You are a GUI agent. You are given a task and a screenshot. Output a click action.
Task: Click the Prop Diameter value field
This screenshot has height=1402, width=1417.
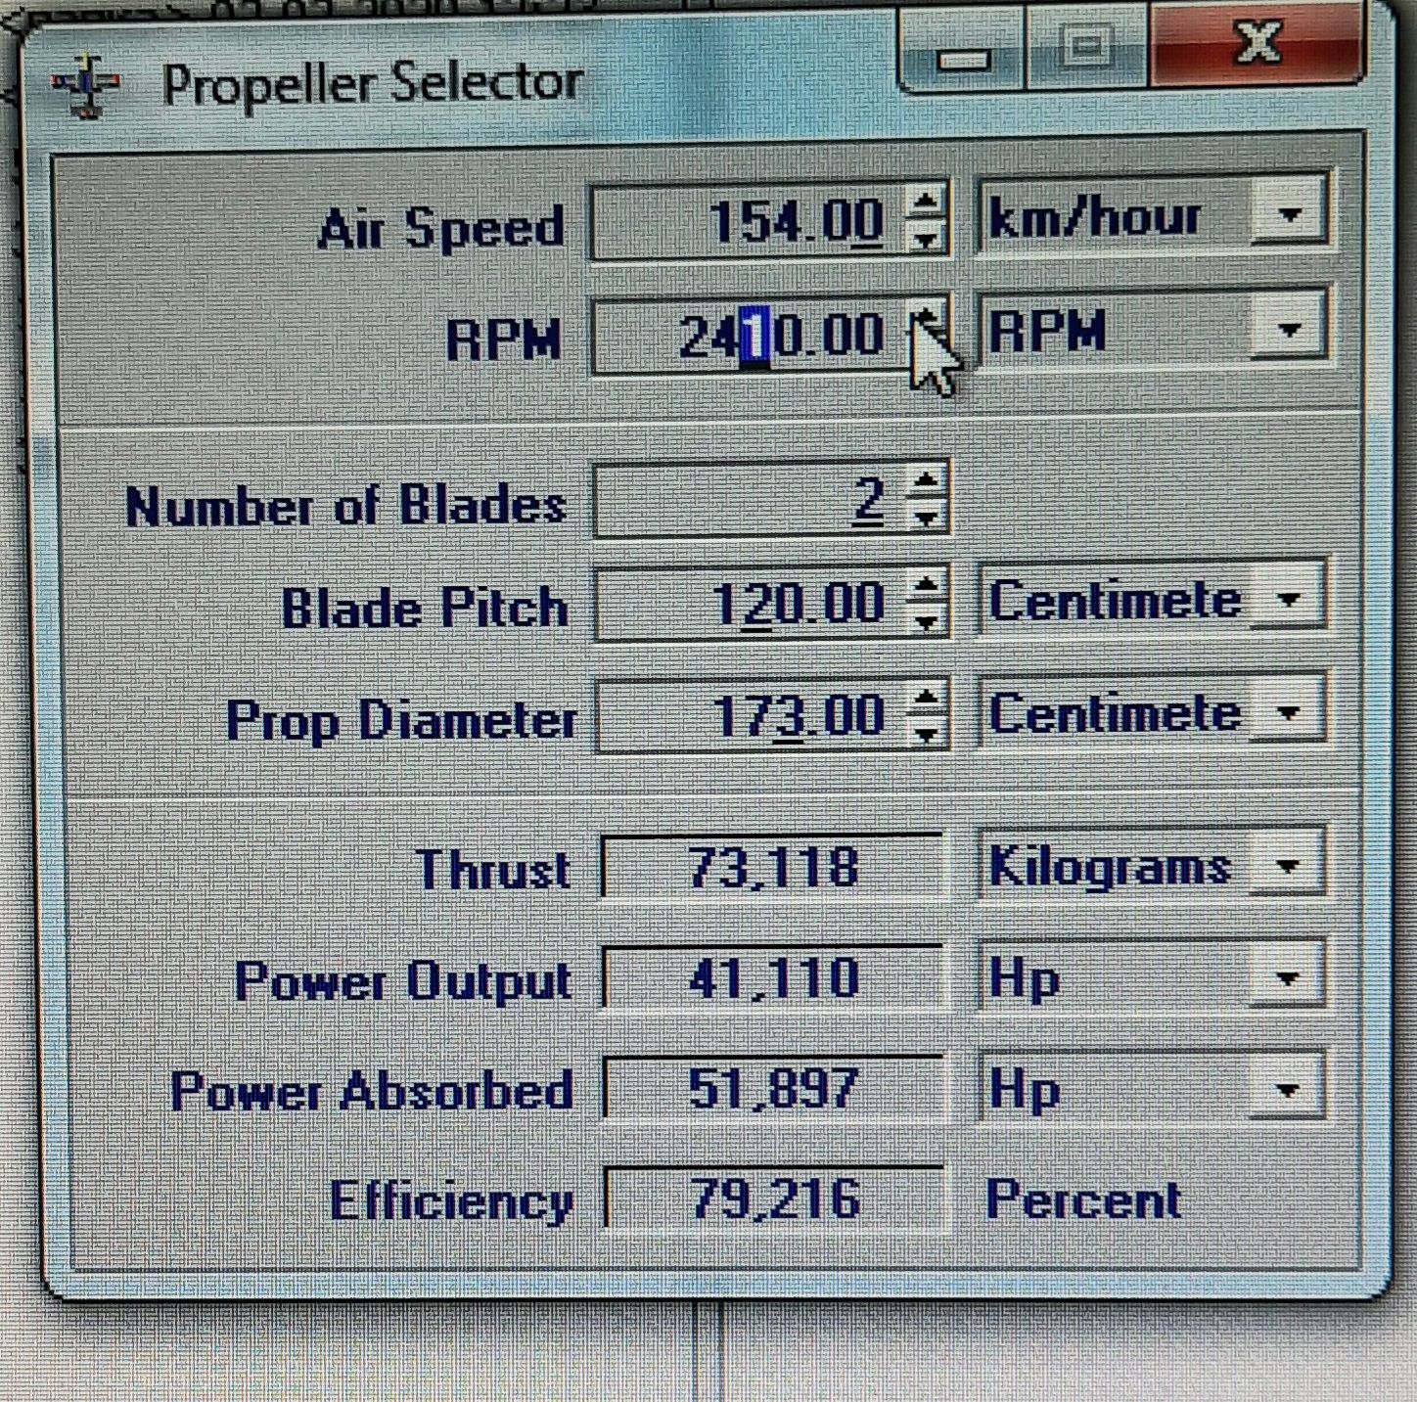tap(749, 715)
